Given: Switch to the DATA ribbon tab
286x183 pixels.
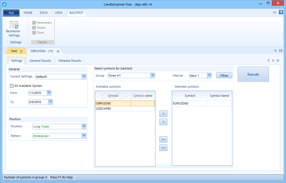Looking at the screenshot, I should coord(44,13).
